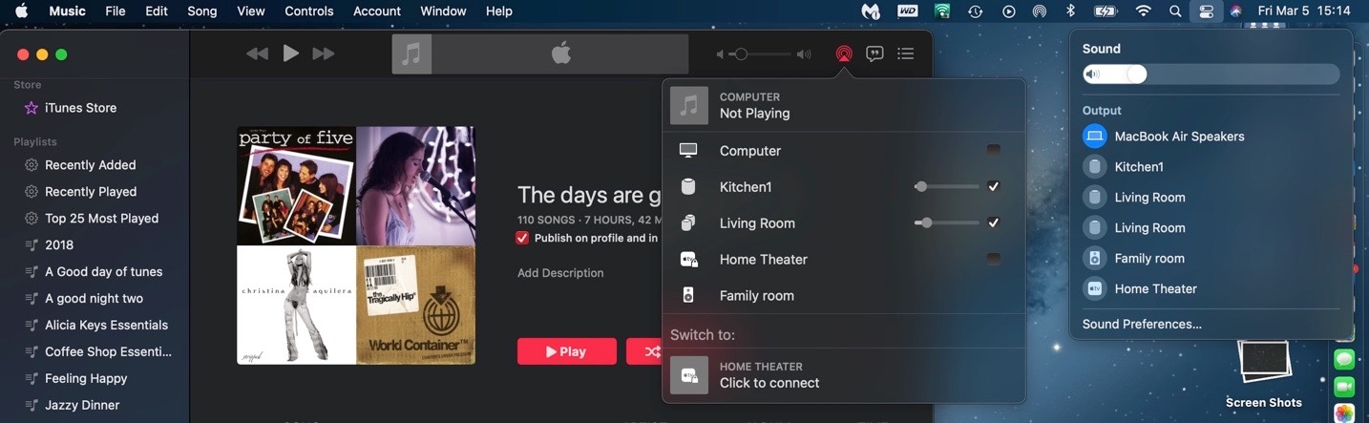The height and width of the screenshot is (423, 1369).
Task: Open the Controls menu
Action: coord(309,11)
